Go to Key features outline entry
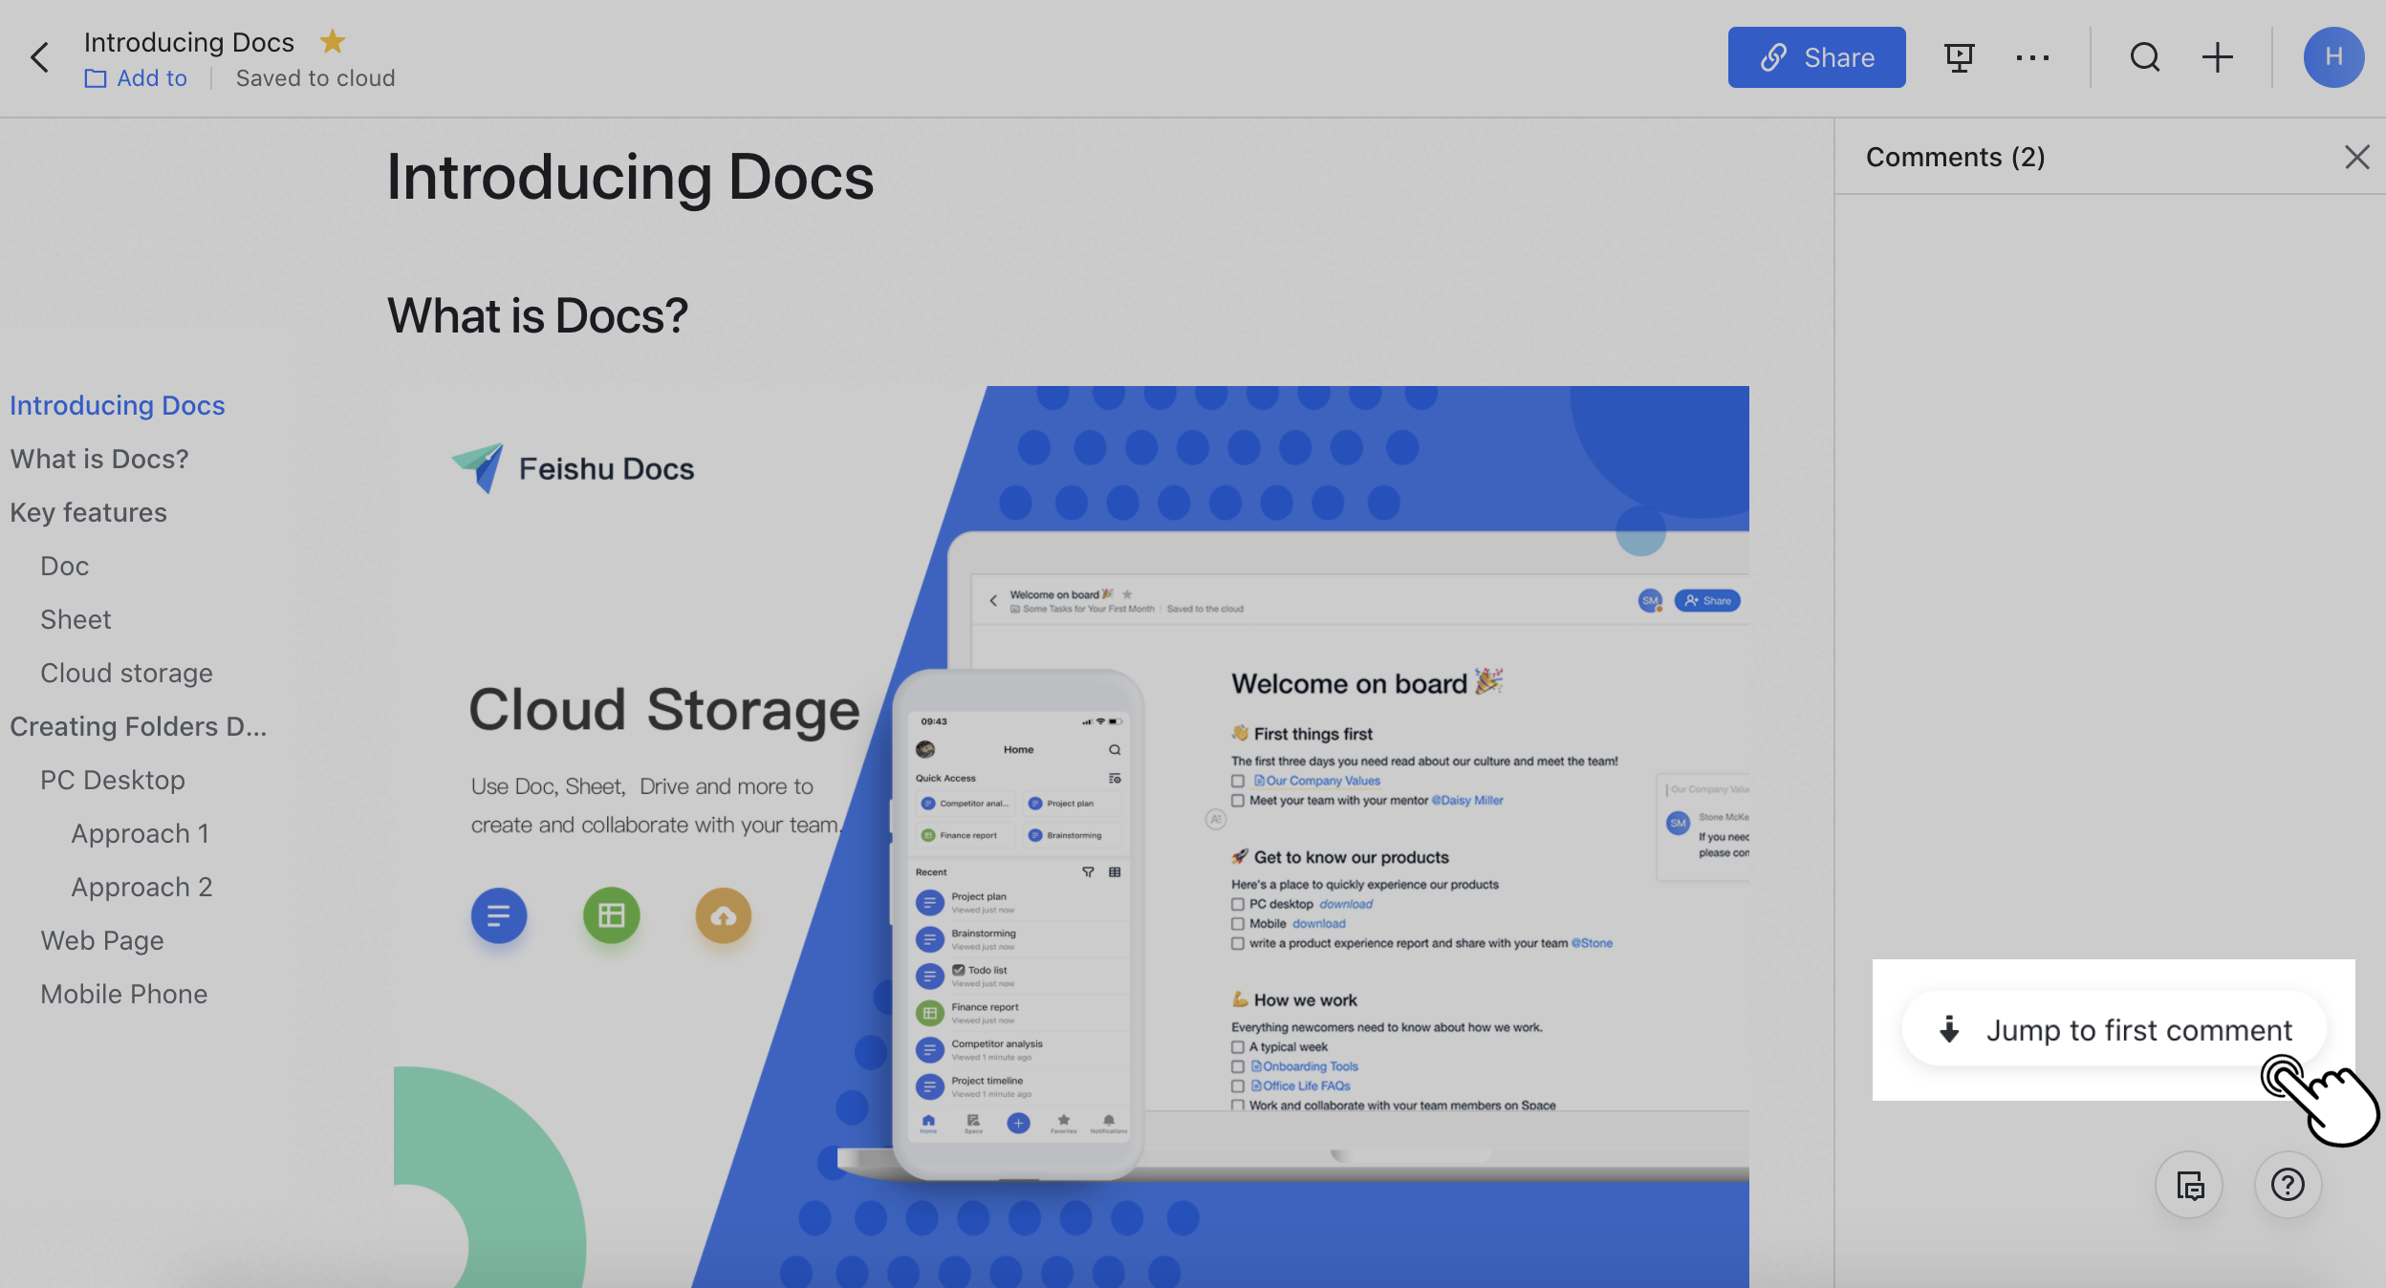Viewport: 2386px width, 1288px height. 89,512
